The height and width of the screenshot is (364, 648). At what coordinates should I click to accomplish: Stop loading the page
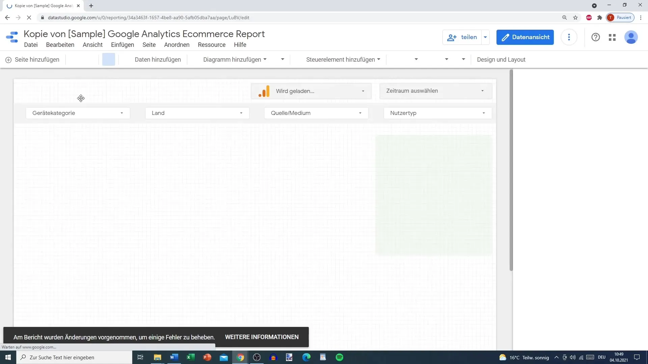[x=29, y=18]
